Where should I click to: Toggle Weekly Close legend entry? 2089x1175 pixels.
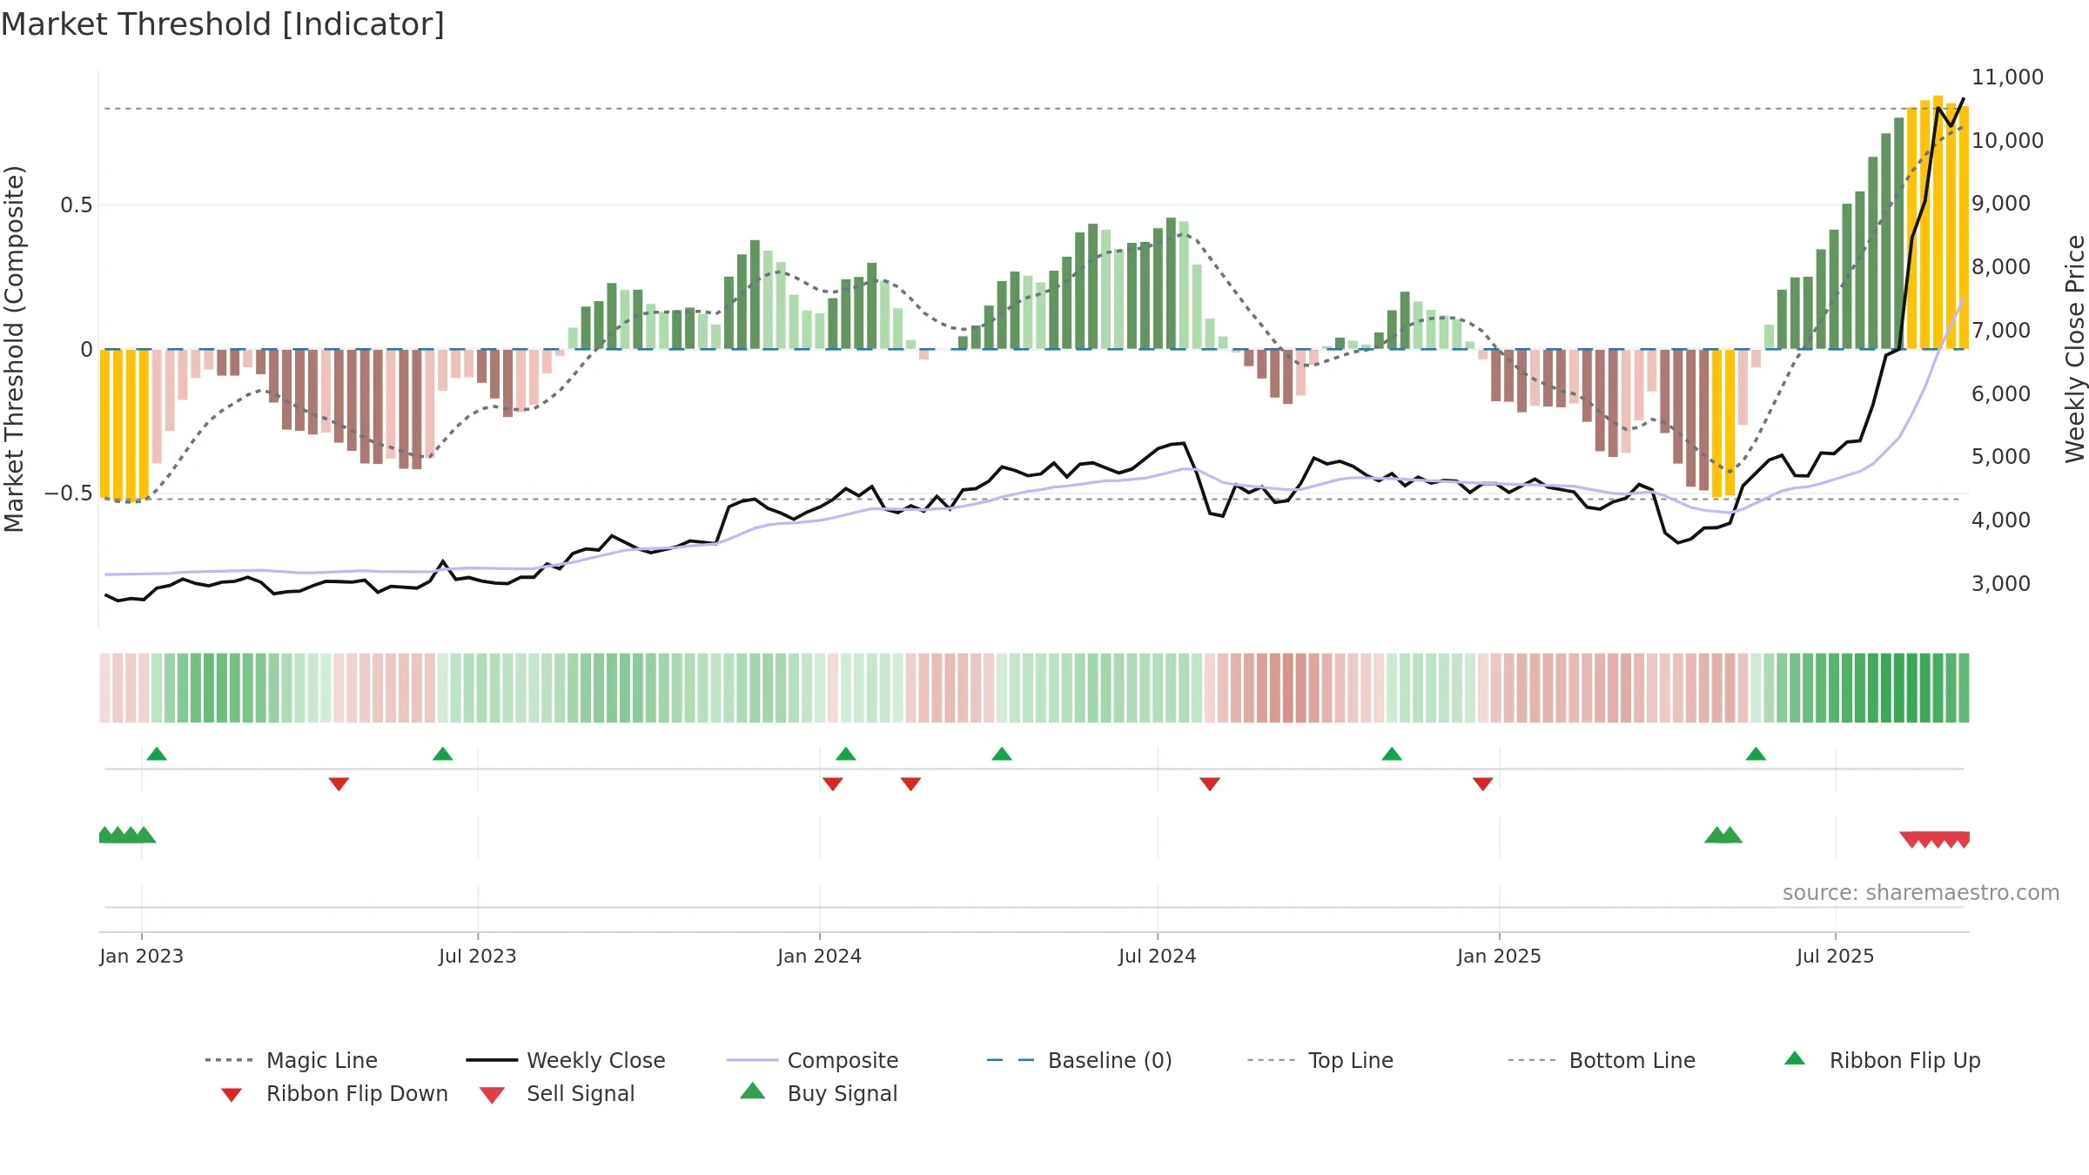(565, 1060)
